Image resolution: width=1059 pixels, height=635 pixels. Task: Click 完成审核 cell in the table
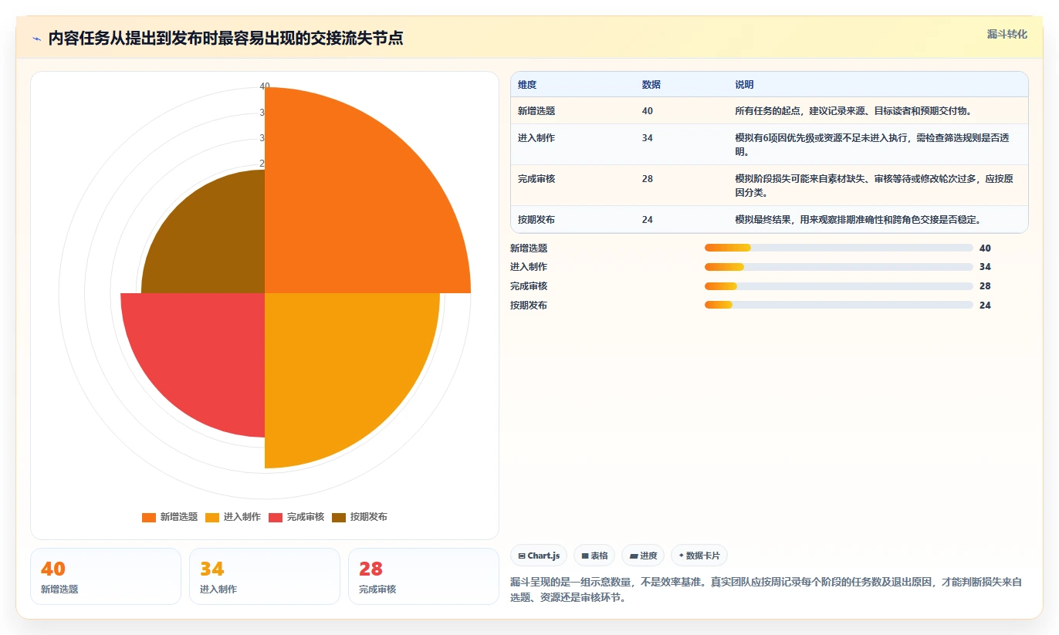(536, 179)
